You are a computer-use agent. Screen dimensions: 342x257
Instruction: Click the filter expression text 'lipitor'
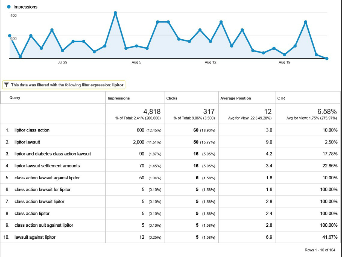point(118,85)
